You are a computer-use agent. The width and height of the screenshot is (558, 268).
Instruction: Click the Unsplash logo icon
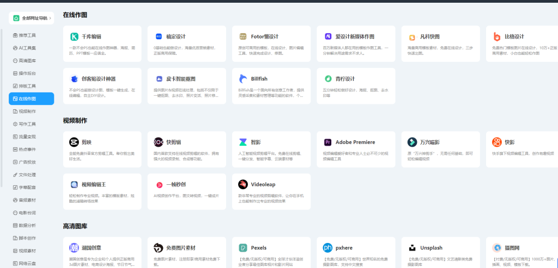pyautogui.click(x=413, y=248)
